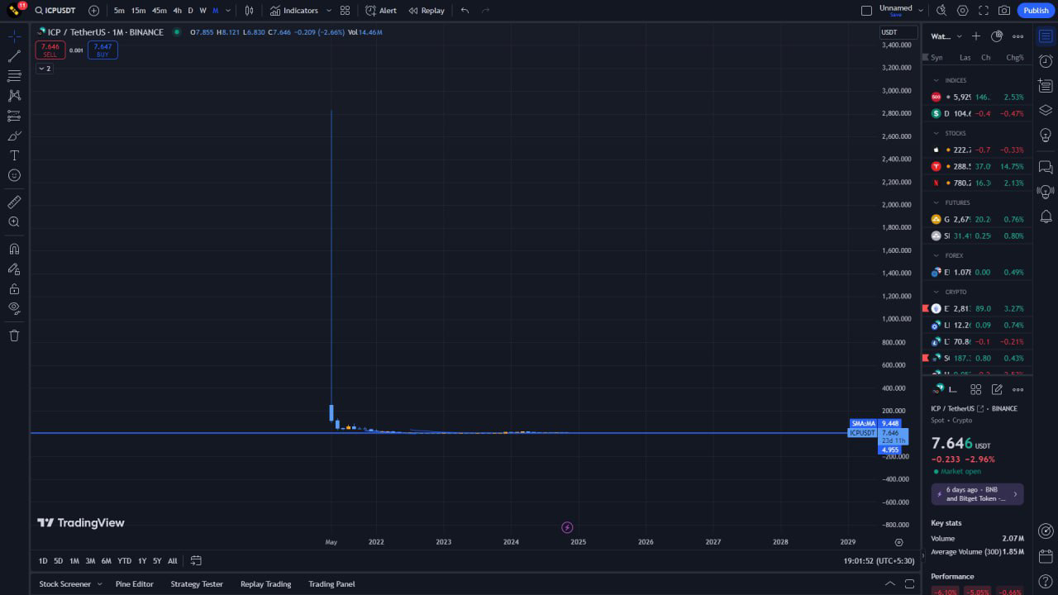Switch to daily D timeframe
The image size is (1058, 595).
[190, 11]
